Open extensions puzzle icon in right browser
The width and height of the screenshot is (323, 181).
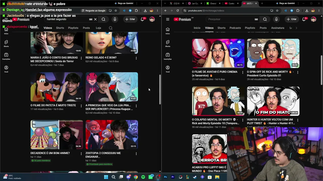(x=298, y=11)
